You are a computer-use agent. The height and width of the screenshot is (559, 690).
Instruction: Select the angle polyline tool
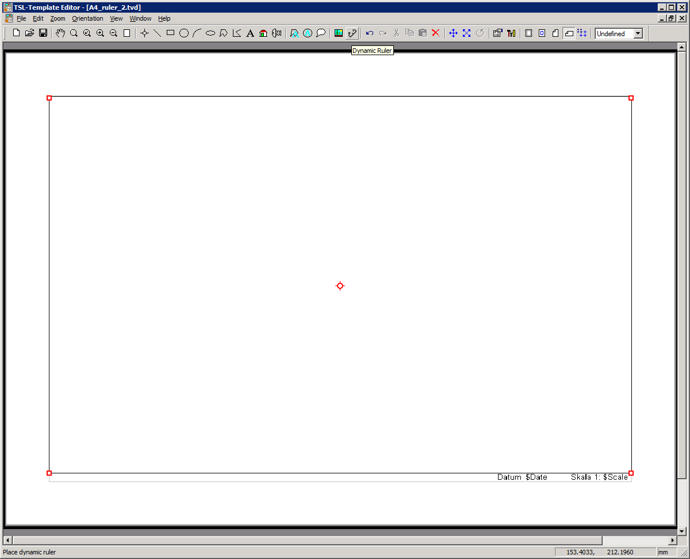237,33
